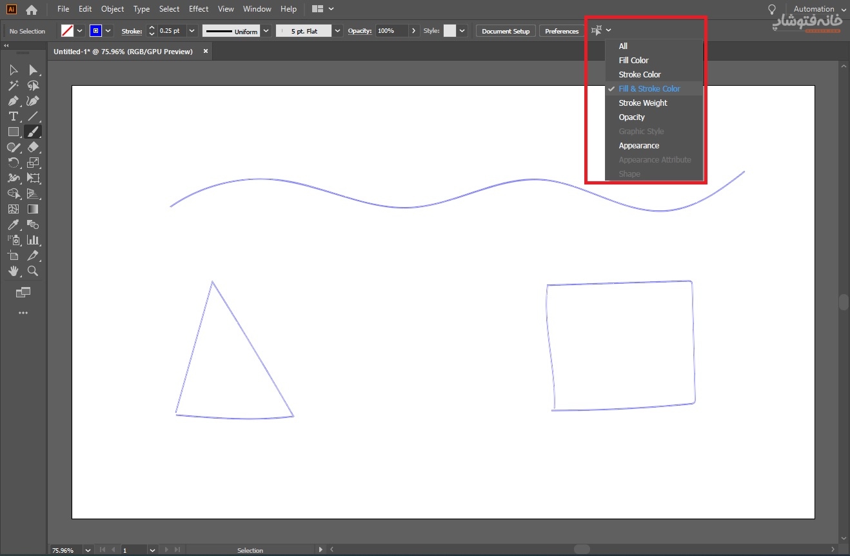Screen dimensions: 850x556
Task: Select the Direct Selection tool
Action: click(33, 70)
